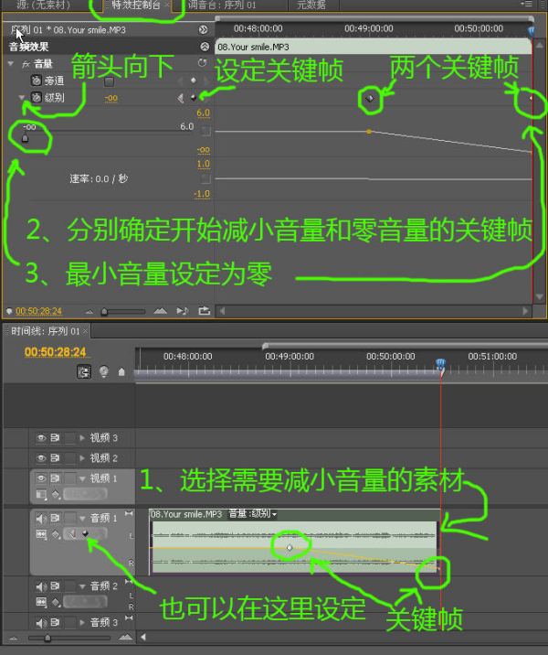The width and height of the screenshot is (548, 655).
Task: Toggle the fx button for 音量
Action: 26,64
